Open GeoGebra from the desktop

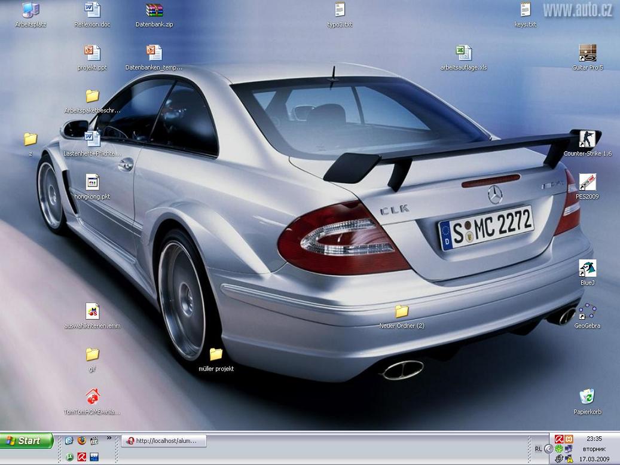(x=587, y=311)
